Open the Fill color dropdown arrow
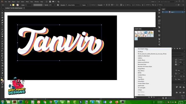The height and width of the screenshot is (104, 186). 15,5
